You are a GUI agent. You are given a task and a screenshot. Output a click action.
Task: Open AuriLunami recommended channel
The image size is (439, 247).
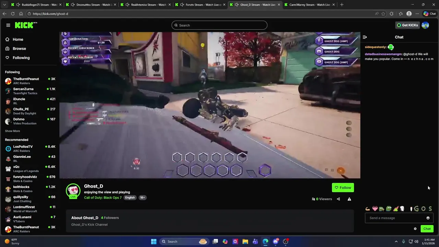pos(30,219)
